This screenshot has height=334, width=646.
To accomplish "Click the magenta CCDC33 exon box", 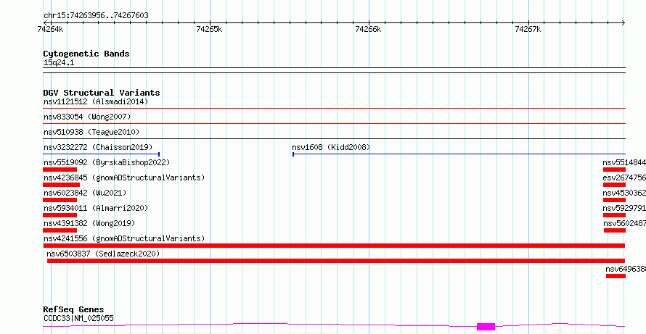I will [x=486, y=327].
